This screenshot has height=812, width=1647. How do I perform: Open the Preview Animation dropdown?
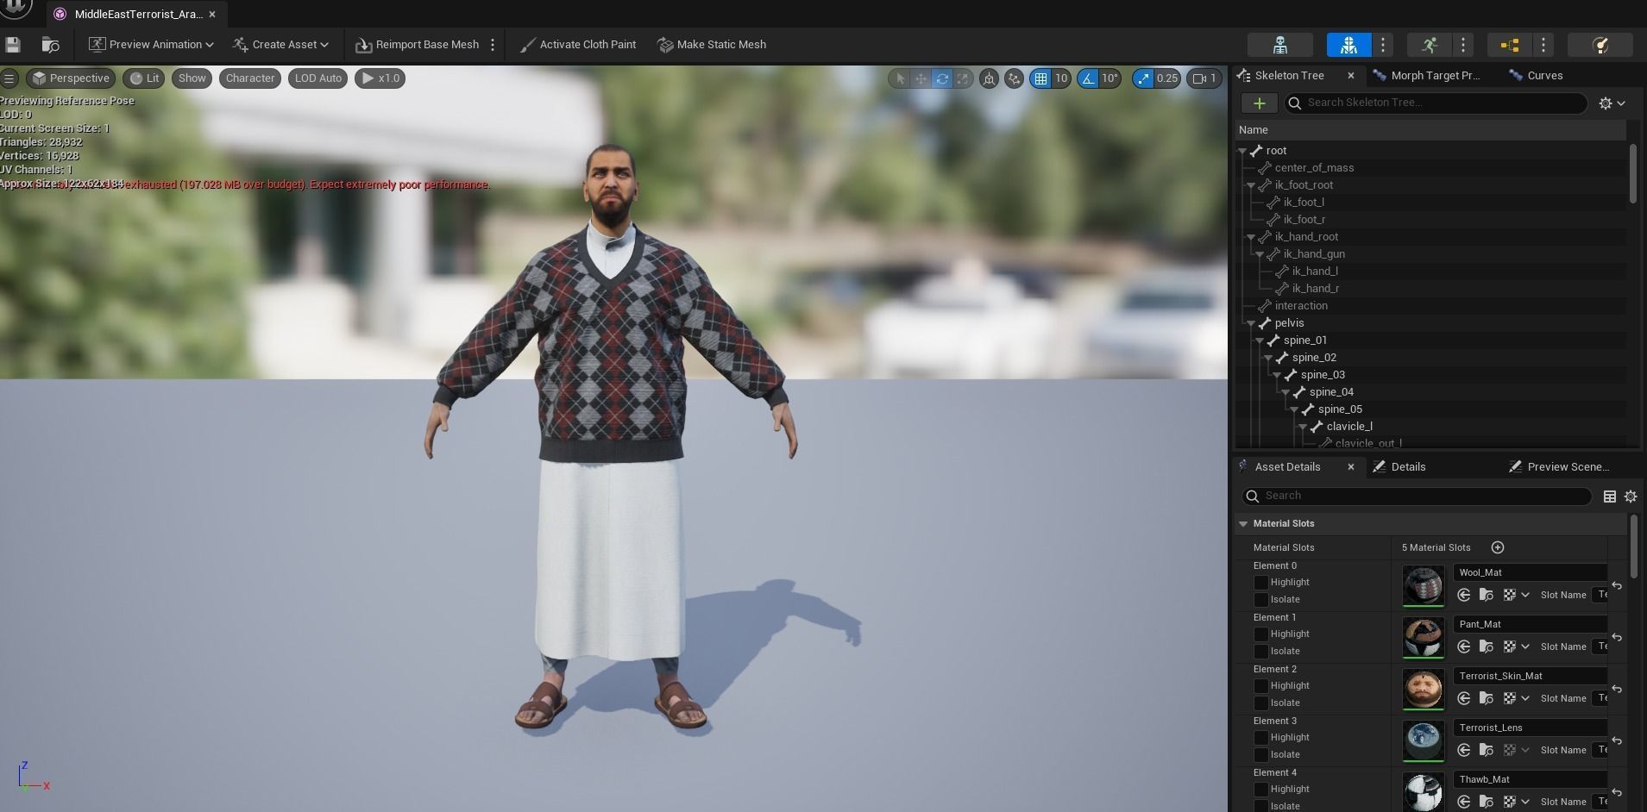click(x=151, y=44)
